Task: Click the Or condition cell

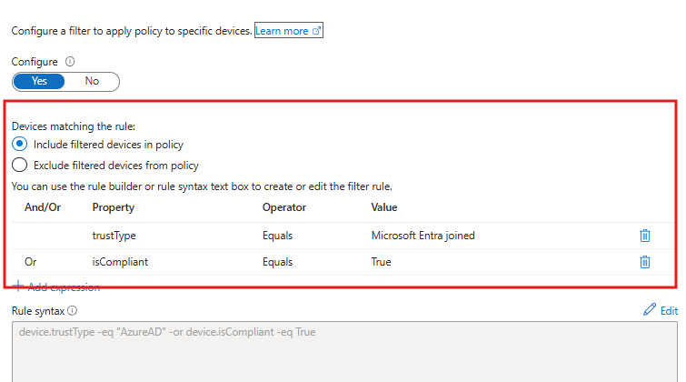Action: click(31, 262)
